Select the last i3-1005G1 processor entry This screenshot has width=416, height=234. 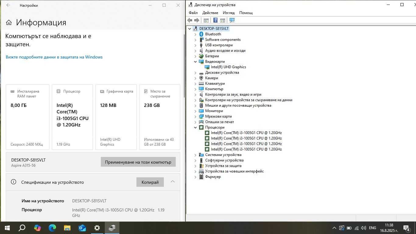(246, 149)
